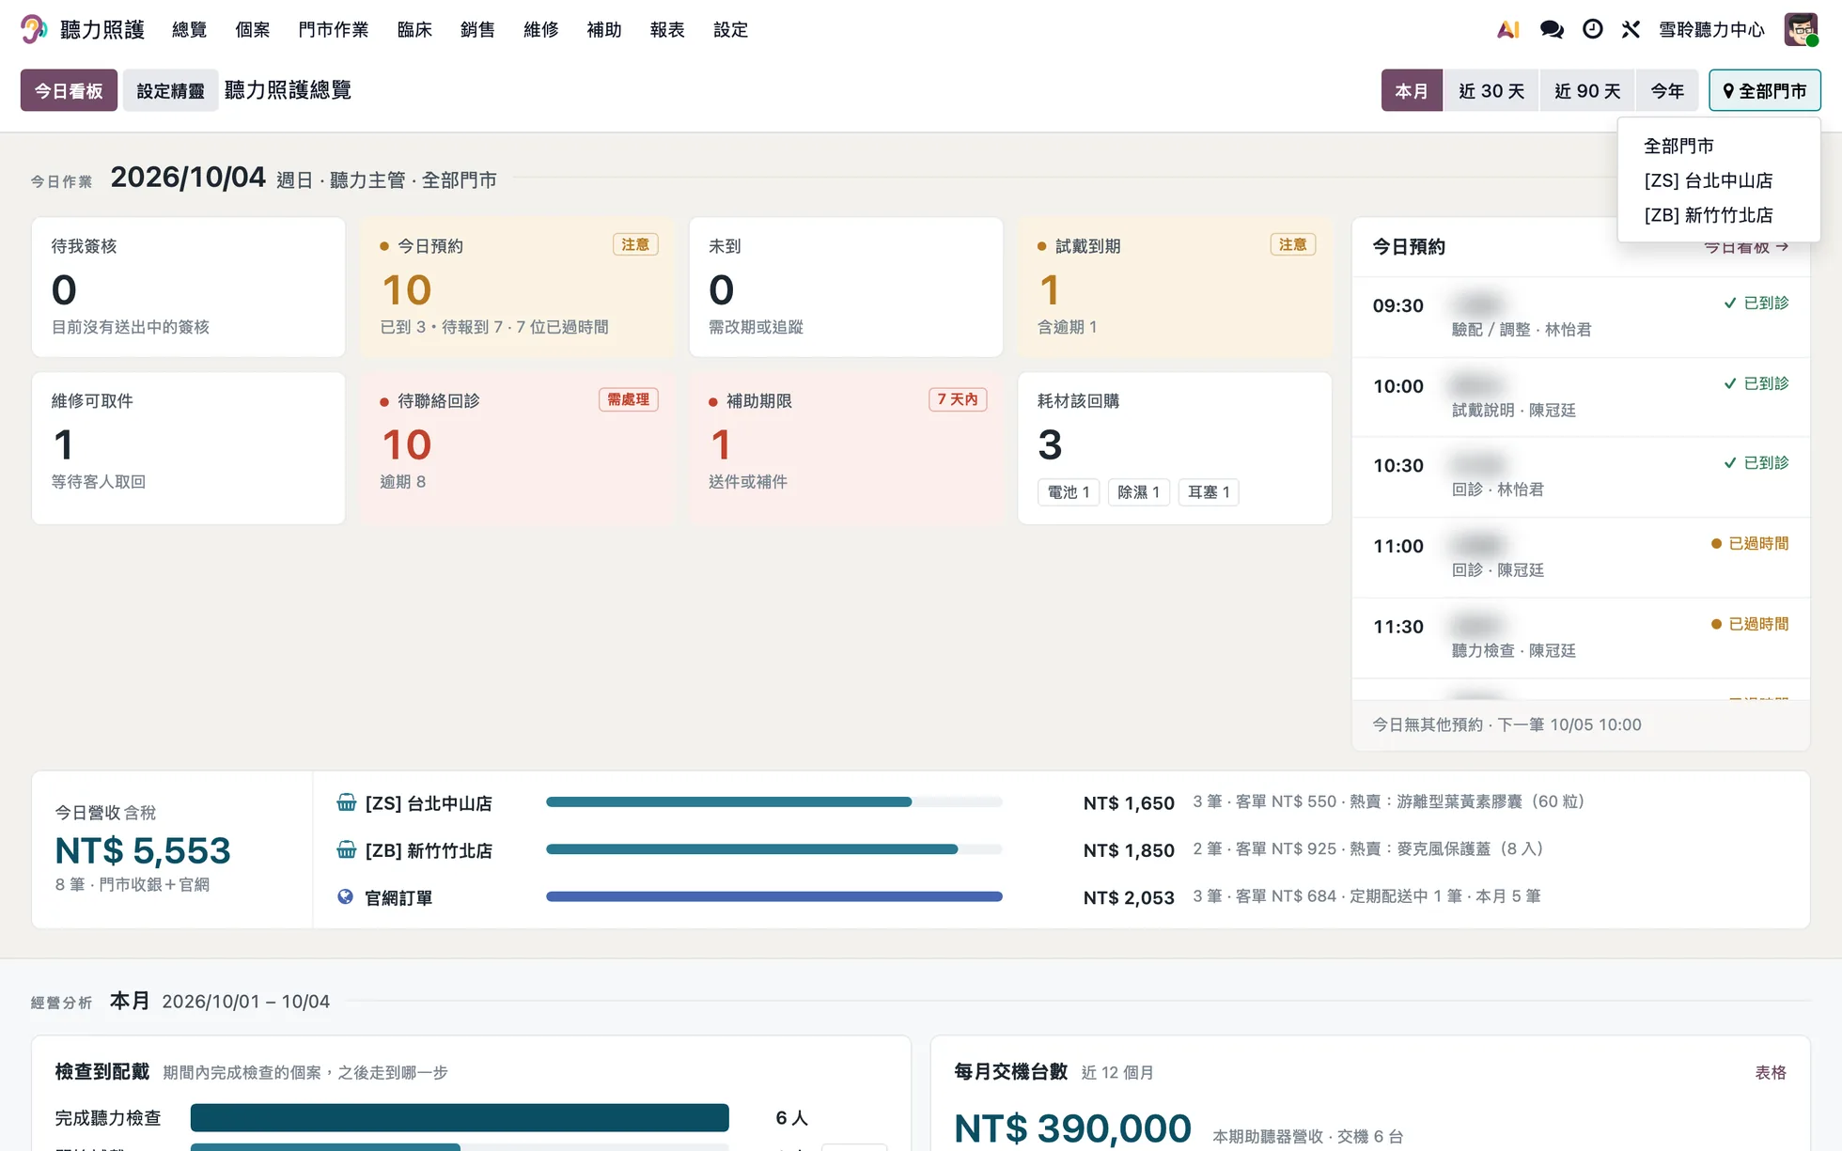Click the 今日看板 button
This screenshot has height=1151, width=1842.
[x=69, y=90]
